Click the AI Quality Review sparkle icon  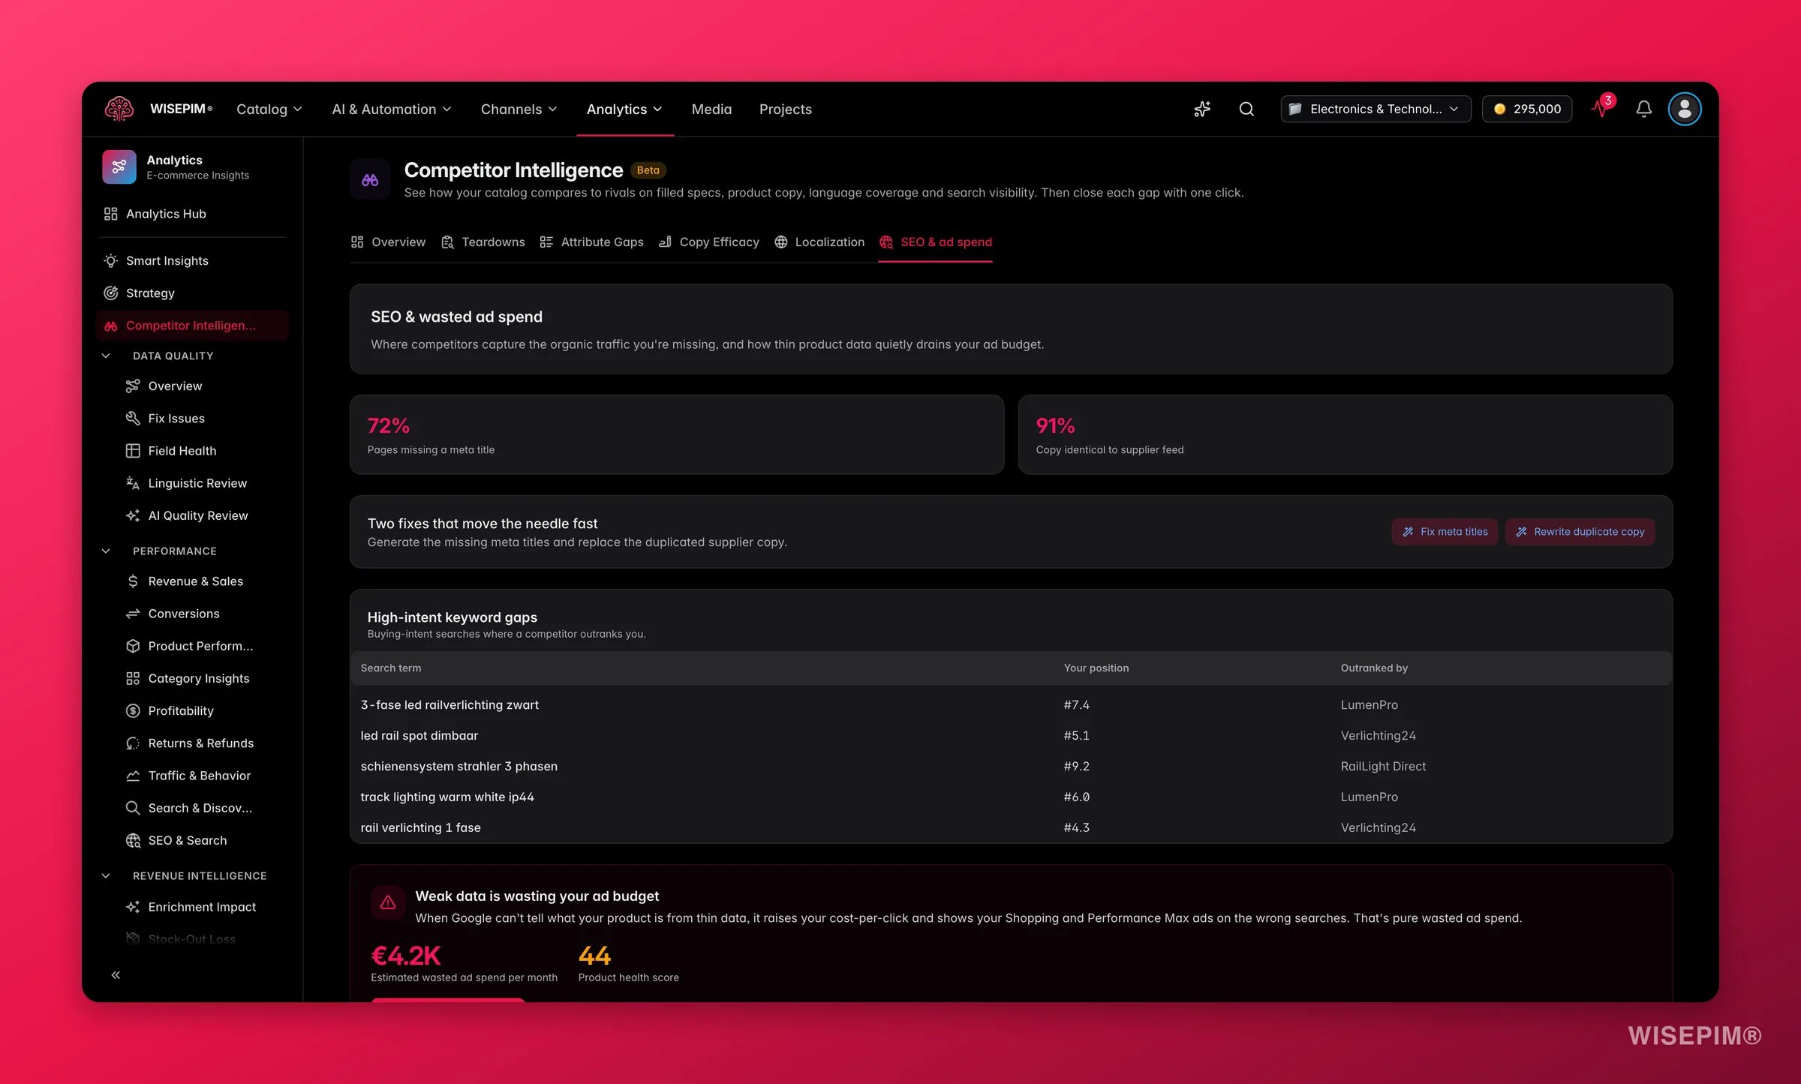[133, 515]
